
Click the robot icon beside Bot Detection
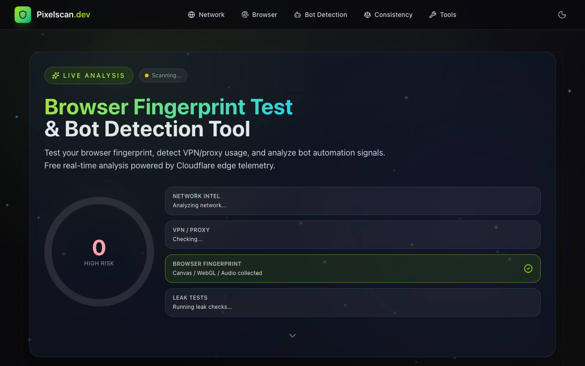tap(298, 15)
